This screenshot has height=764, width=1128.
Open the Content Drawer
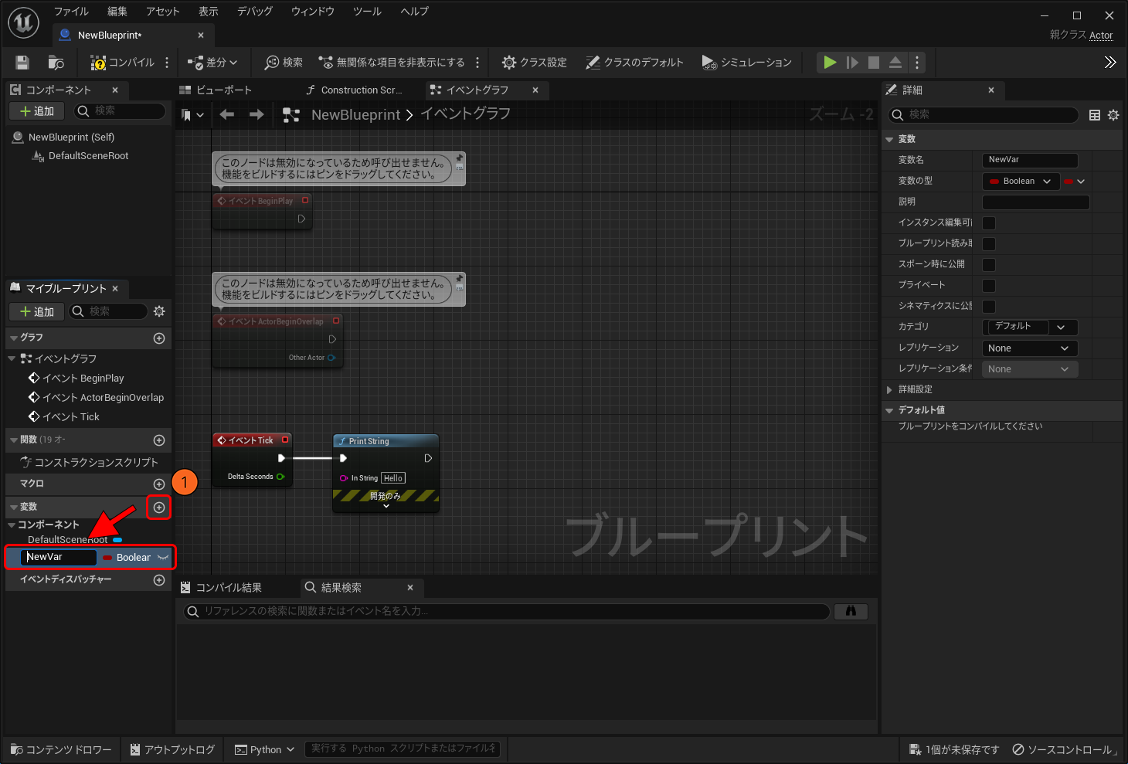(61, 749)
